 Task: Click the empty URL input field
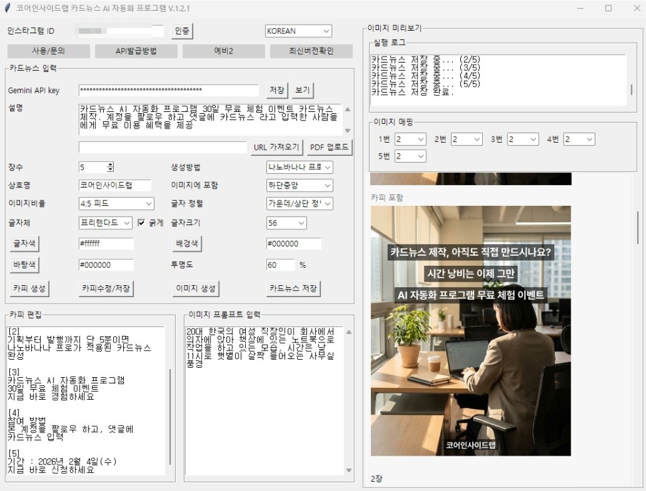162,147
